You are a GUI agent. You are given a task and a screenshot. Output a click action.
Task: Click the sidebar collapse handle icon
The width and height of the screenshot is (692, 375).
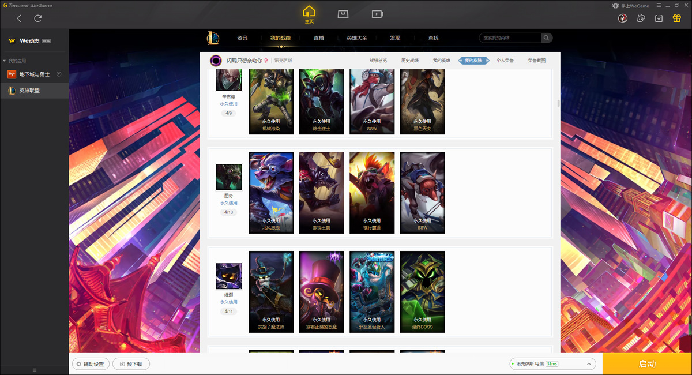point(34,370)
